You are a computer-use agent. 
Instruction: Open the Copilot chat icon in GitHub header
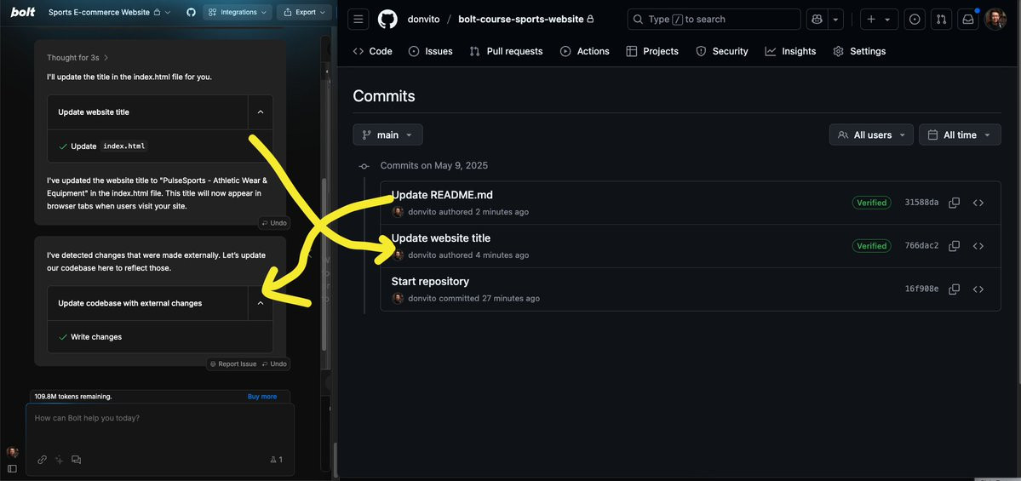point(816,20)
